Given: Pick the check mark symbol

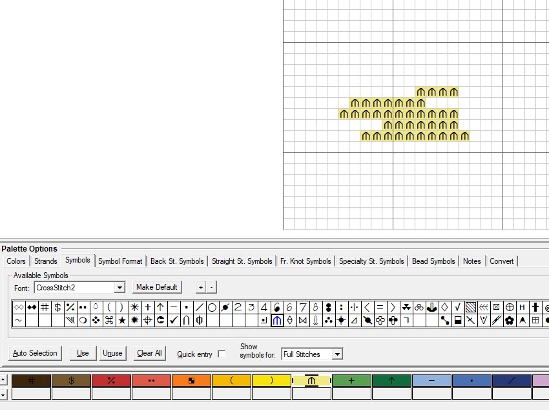Looking at the screenshot, I should click(x=173, y=320).
